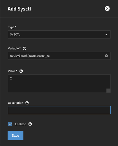Open the Type dropdown showing SYSCTL
Screen dimensions: 118x146
59,34
